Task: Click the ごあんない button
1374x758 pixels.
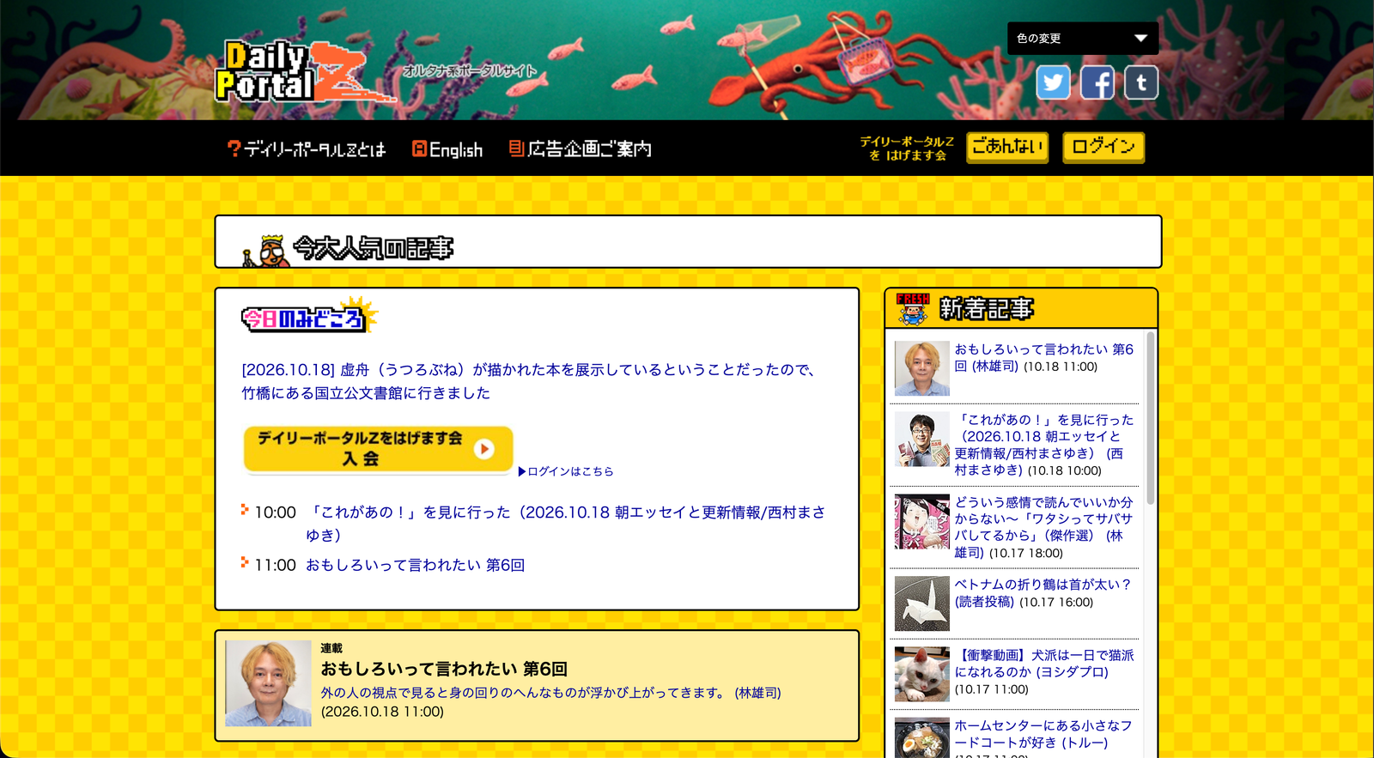Action: pos(1007,147)
